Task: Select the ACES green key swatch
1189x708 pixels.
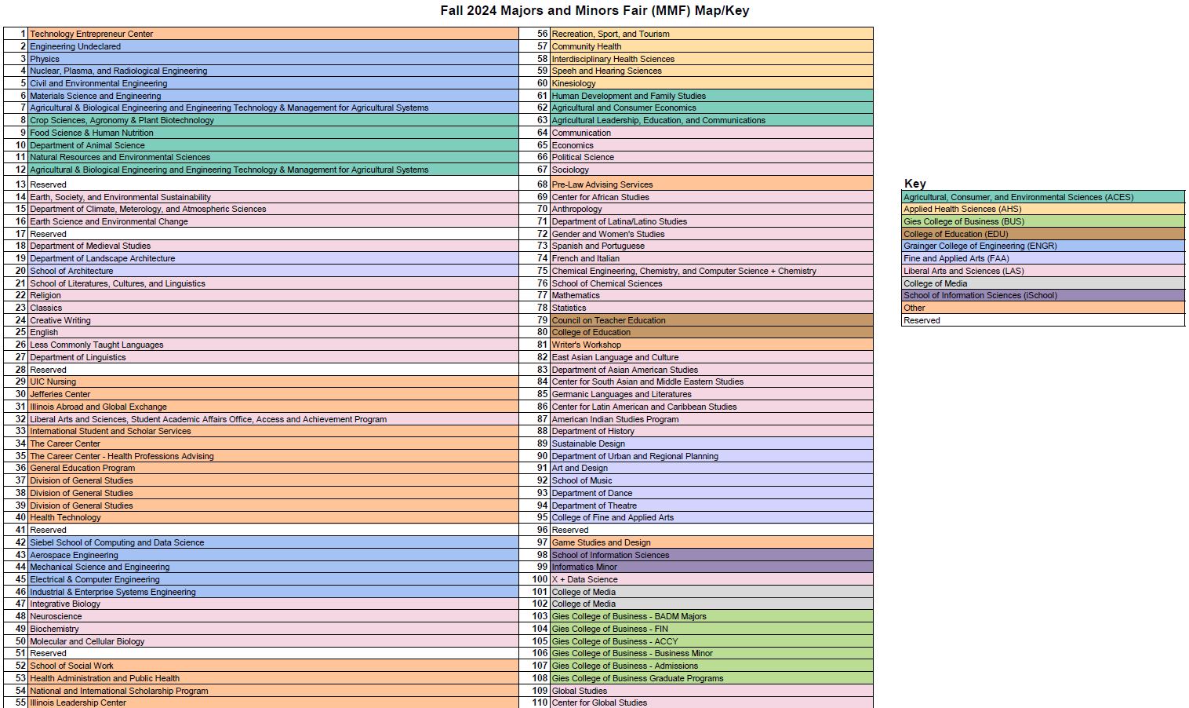Action: pos(1043,197)
